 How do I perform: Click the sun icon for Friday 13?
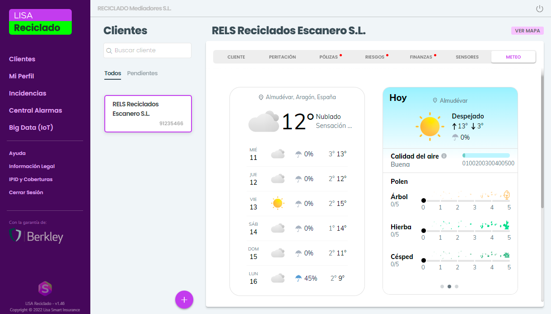pos(278,204)
